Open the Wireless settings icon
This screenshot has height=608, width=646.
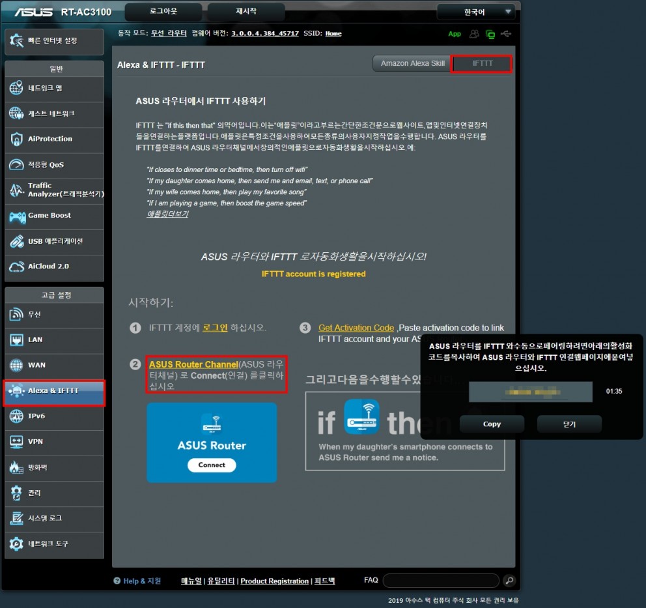pos(16,315)
